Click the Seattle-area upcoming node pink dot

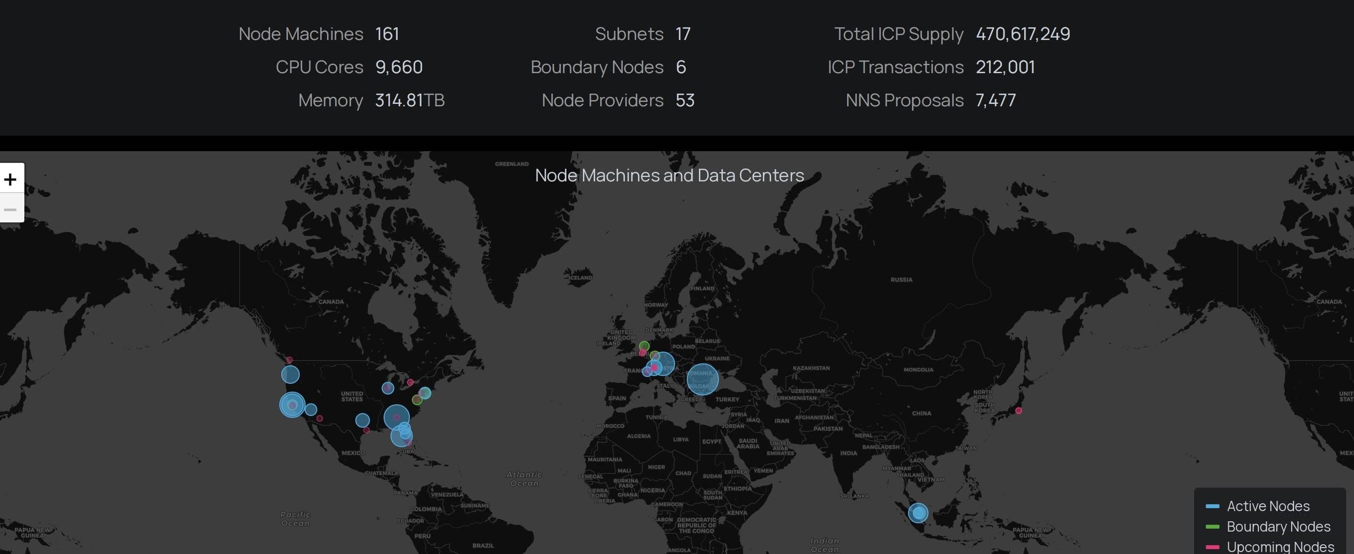[x=289, y=360]
